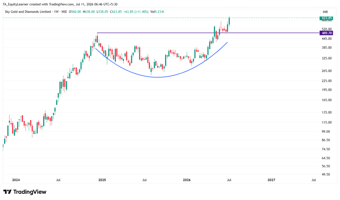340x200 pixels.
Task: Click the Sky Gold and Diamonds Limited title
Action: point(28,12)
